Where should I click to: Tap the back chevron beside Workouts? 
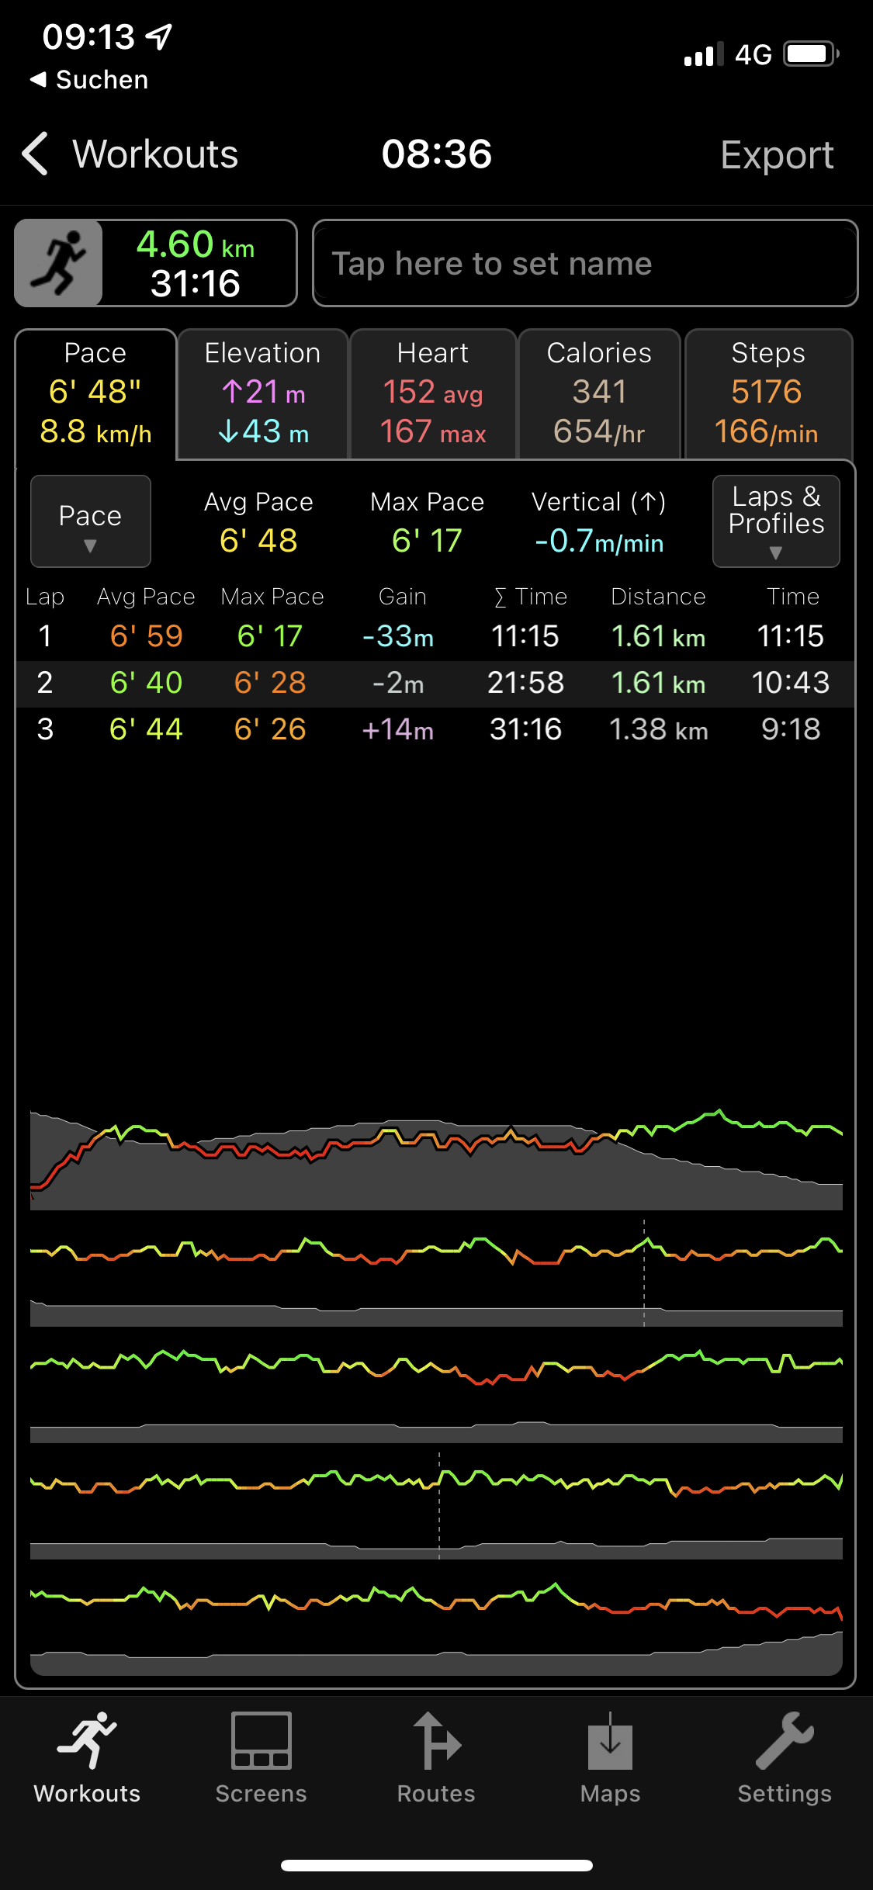point(36,154)
